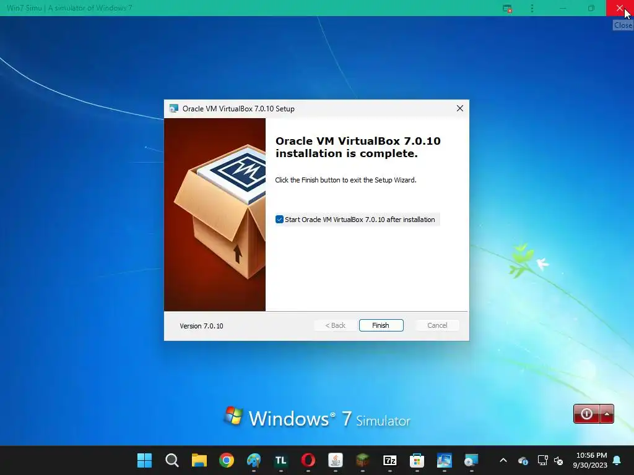Show hidden system tray icons
Viewport: 634px width, 475px height.
[x=503, y=460]
